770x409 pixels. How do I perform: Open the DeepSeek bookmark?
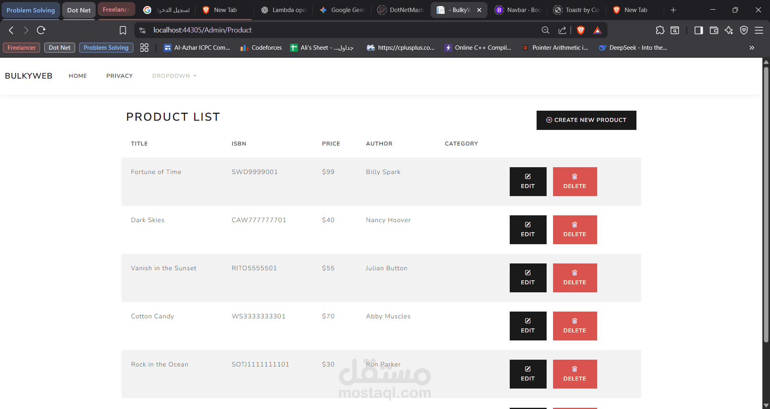[633, 48]
